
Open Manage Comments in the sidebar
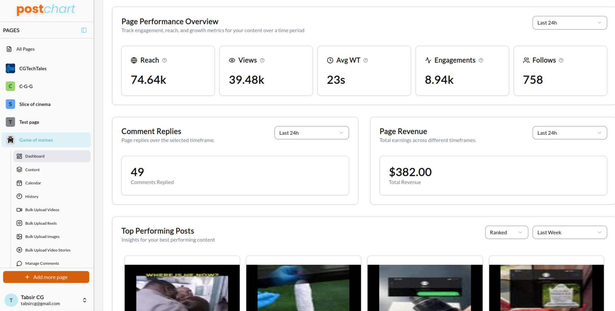pos(42,263)
